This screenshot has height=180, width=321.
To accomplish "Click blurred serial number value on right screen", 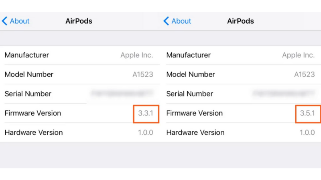I will click(x=284, y=93).
